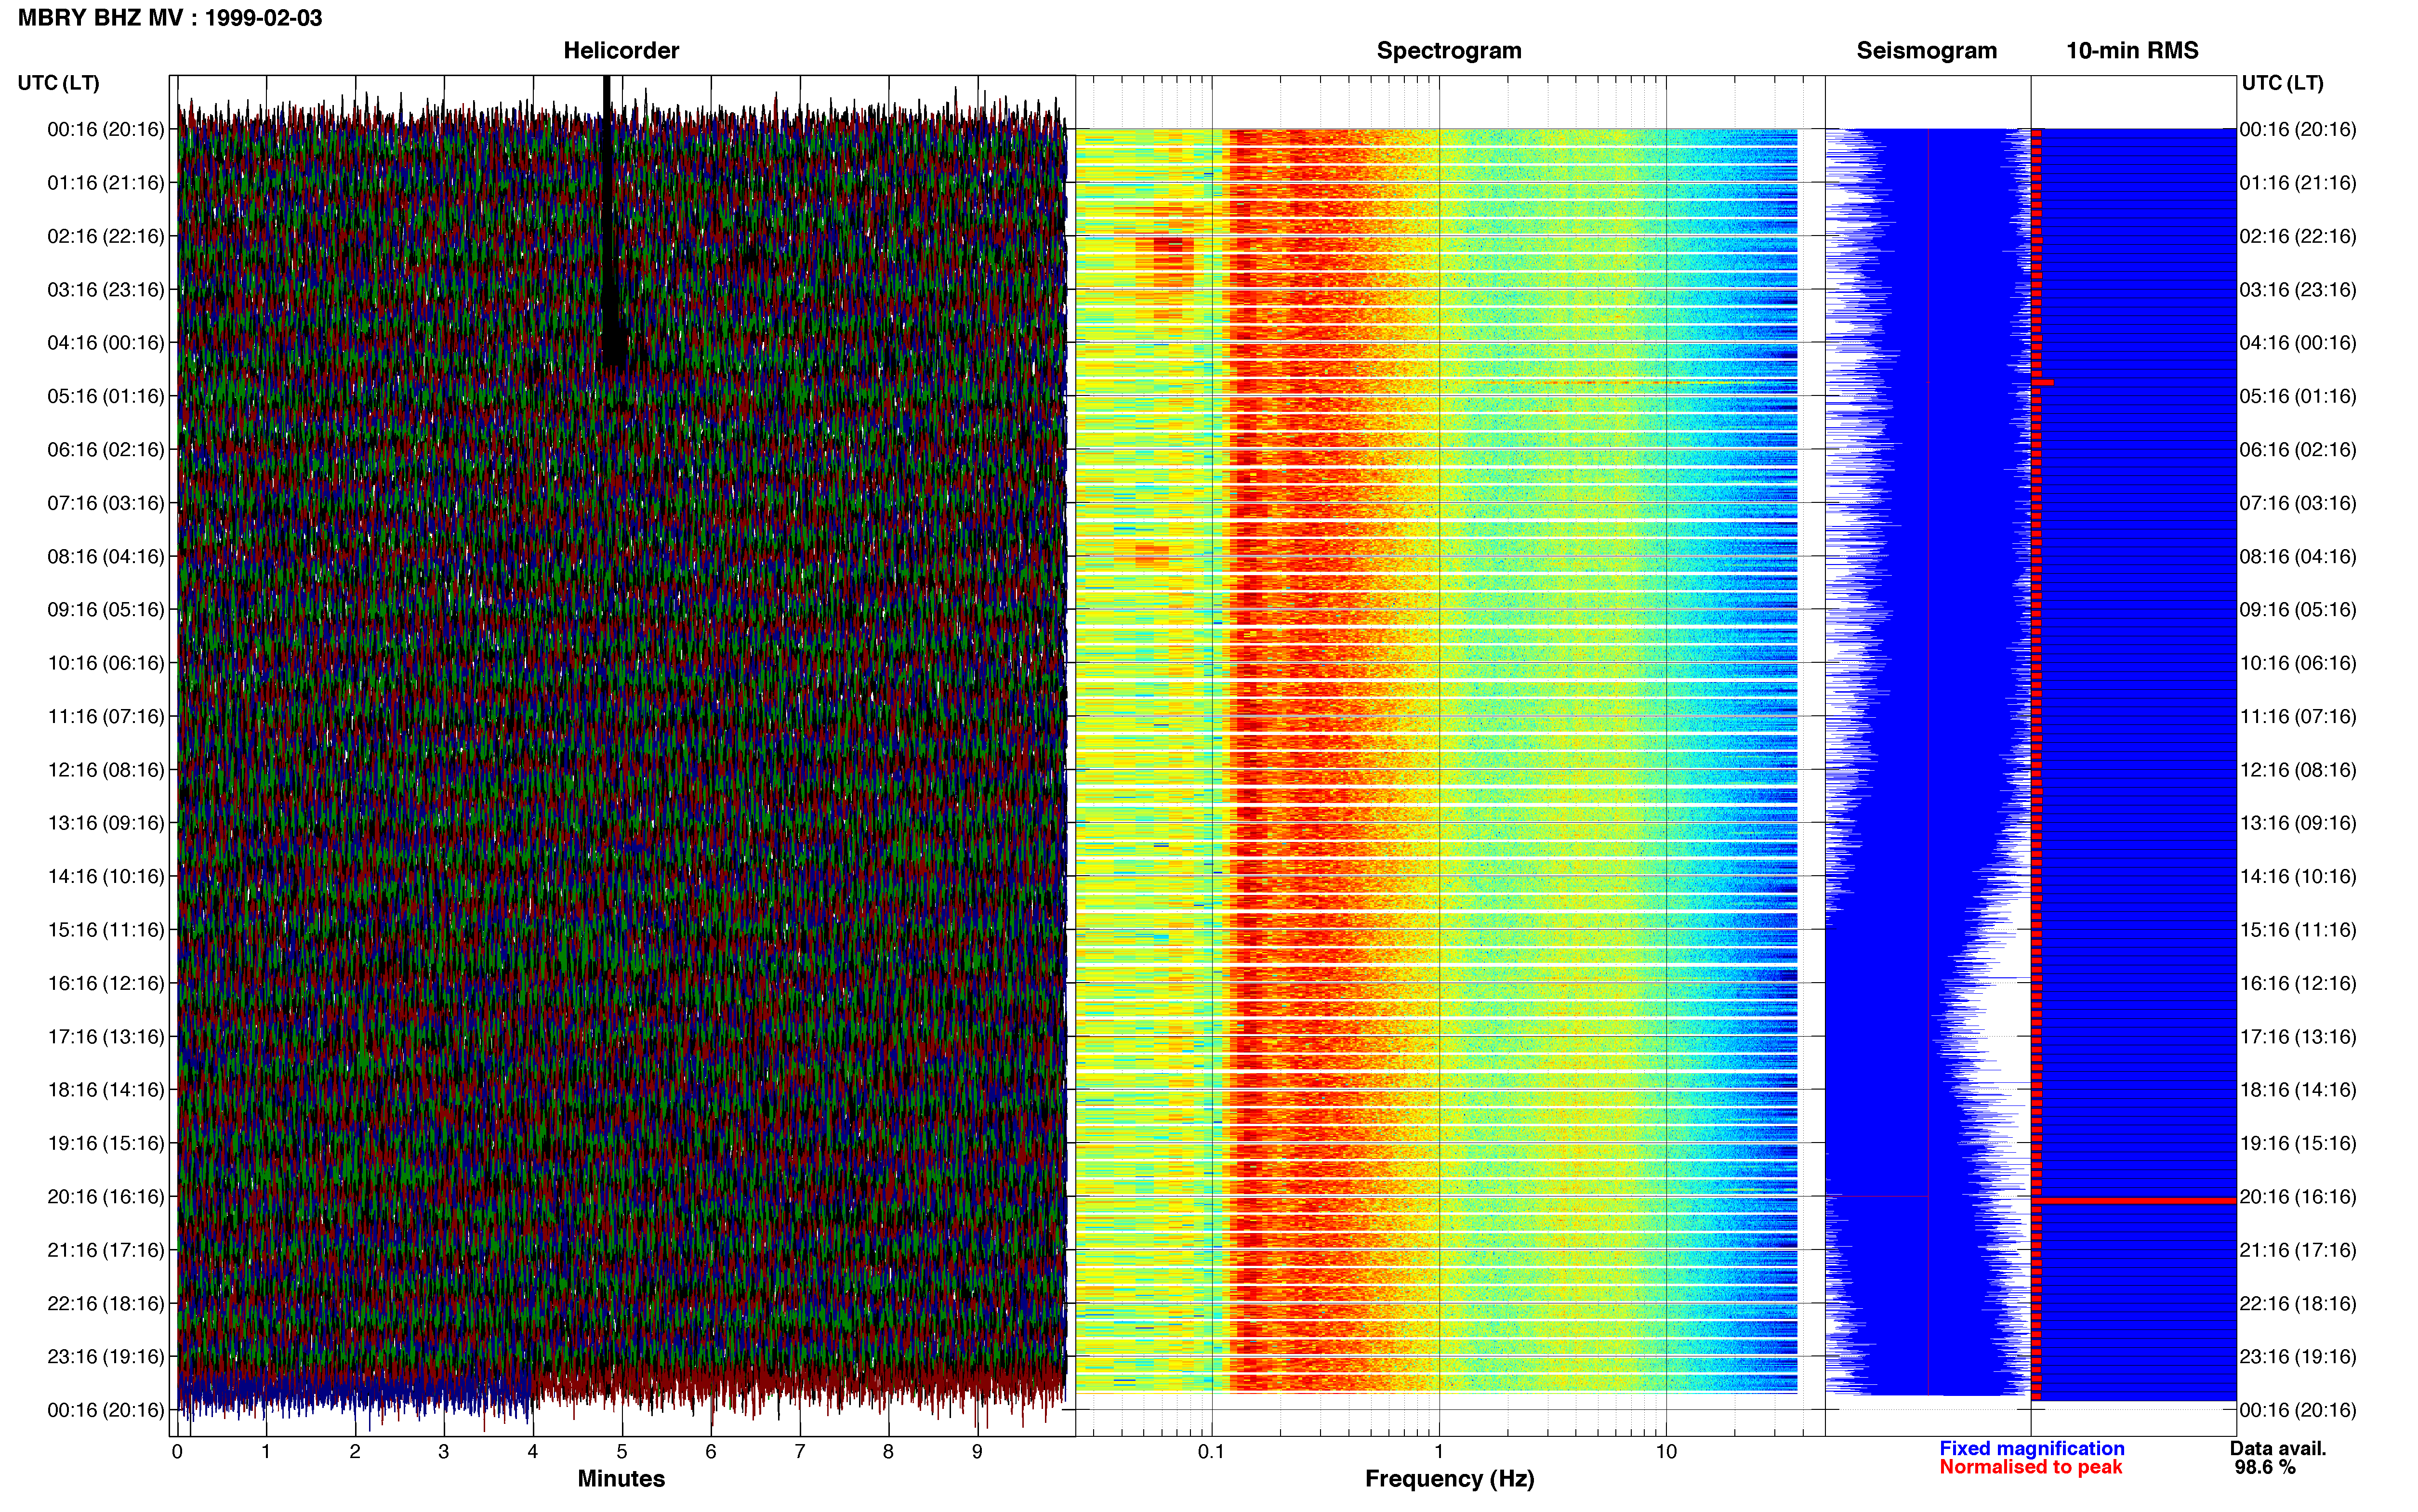
Task: Click the right '01:16 (21:16)' time label
Action: 2298,183
